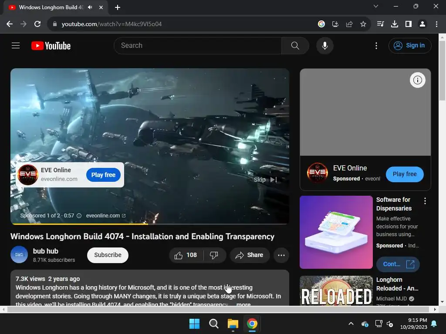
Task: Select the Windows Longhorn Build tab
Action: (51, 7)
